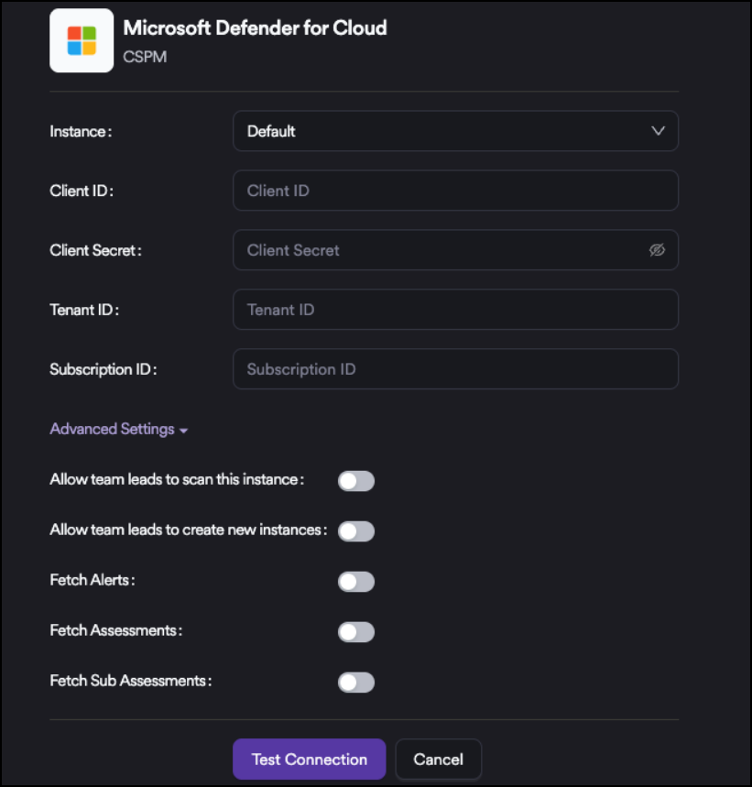Focus the Client ID input field

pyautogui.click(x=454, y=191)
